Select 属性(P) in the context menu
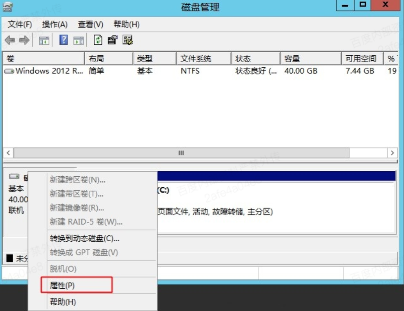The image size is (404, 311). (x=62, y=286)
